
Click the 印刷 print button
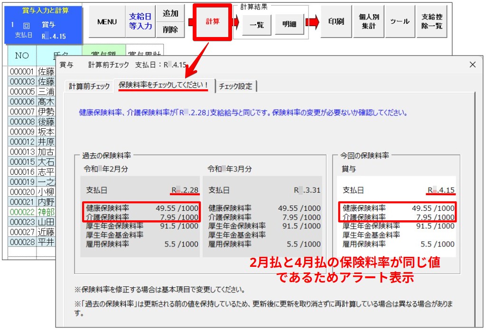[x=336, y=22]
